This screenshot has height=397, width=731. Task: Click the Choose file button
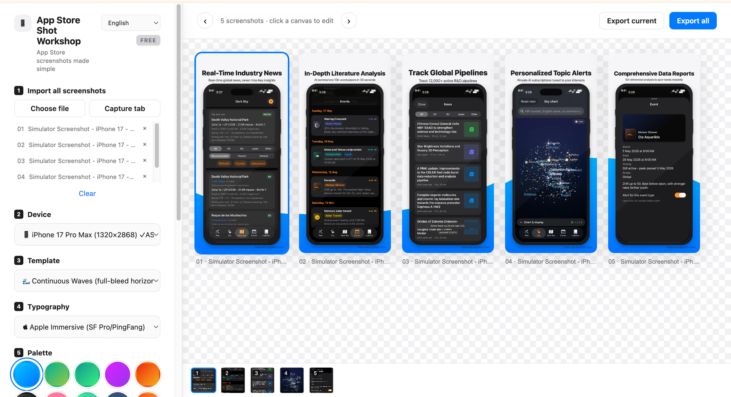[50, 109]
